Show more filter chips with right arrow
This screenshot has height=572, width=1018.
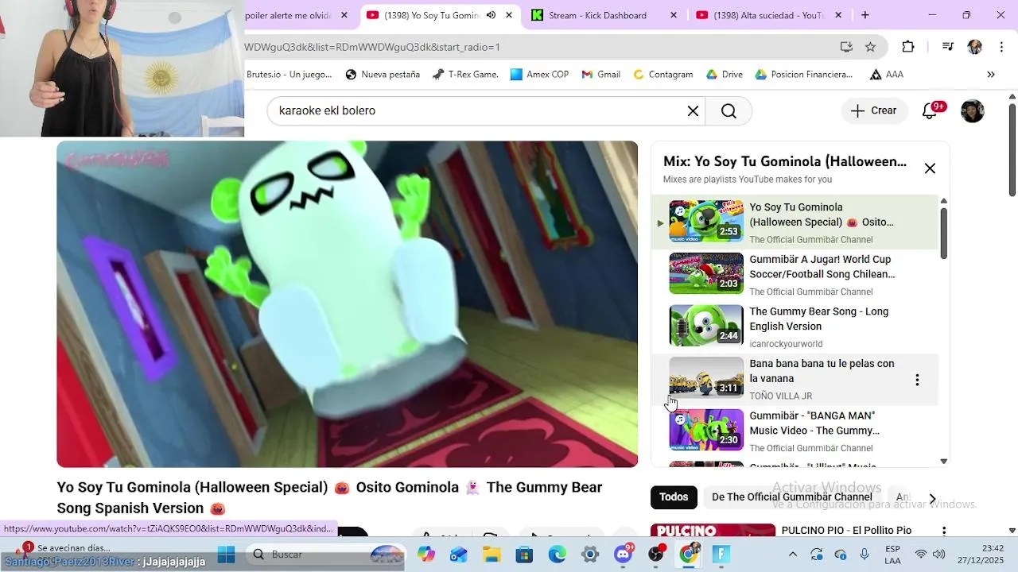(933, 498)
